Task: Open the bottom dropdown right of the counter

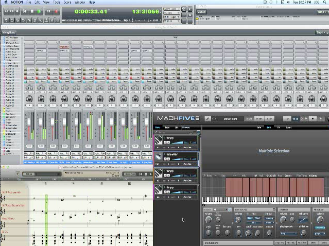Action: click(x=171, y=21)
